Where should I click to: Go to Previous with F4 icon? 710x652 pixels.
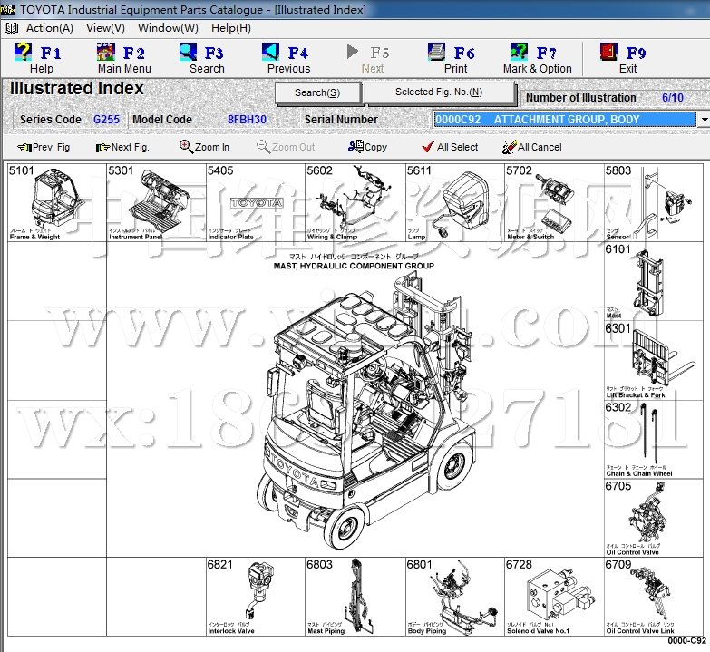[271, 53]
